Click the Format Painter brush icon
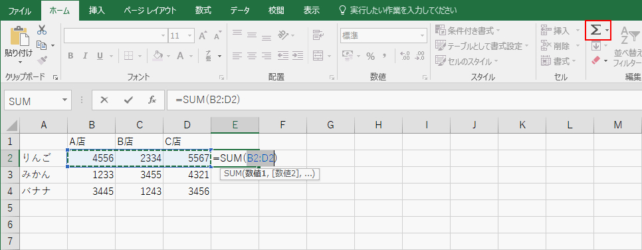This screenshot has width=642, height=250. [x=42, y=60]
